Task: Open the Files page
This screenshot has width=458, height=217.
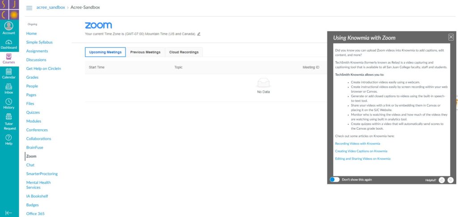Action: 30,104
